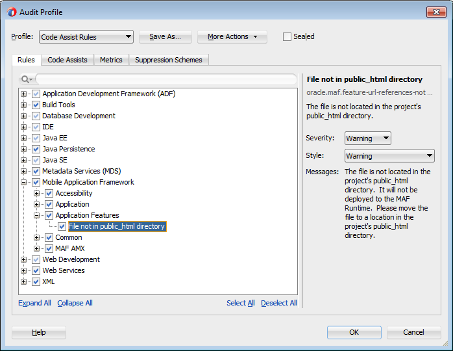Close the Audit Profile dialog
Image resolution: width=453 pixels, height=351 pixels.
[x=436, y=12]
